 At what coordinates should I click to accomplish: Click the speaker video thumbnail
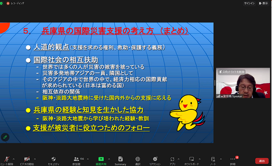(x=243, y=83)
